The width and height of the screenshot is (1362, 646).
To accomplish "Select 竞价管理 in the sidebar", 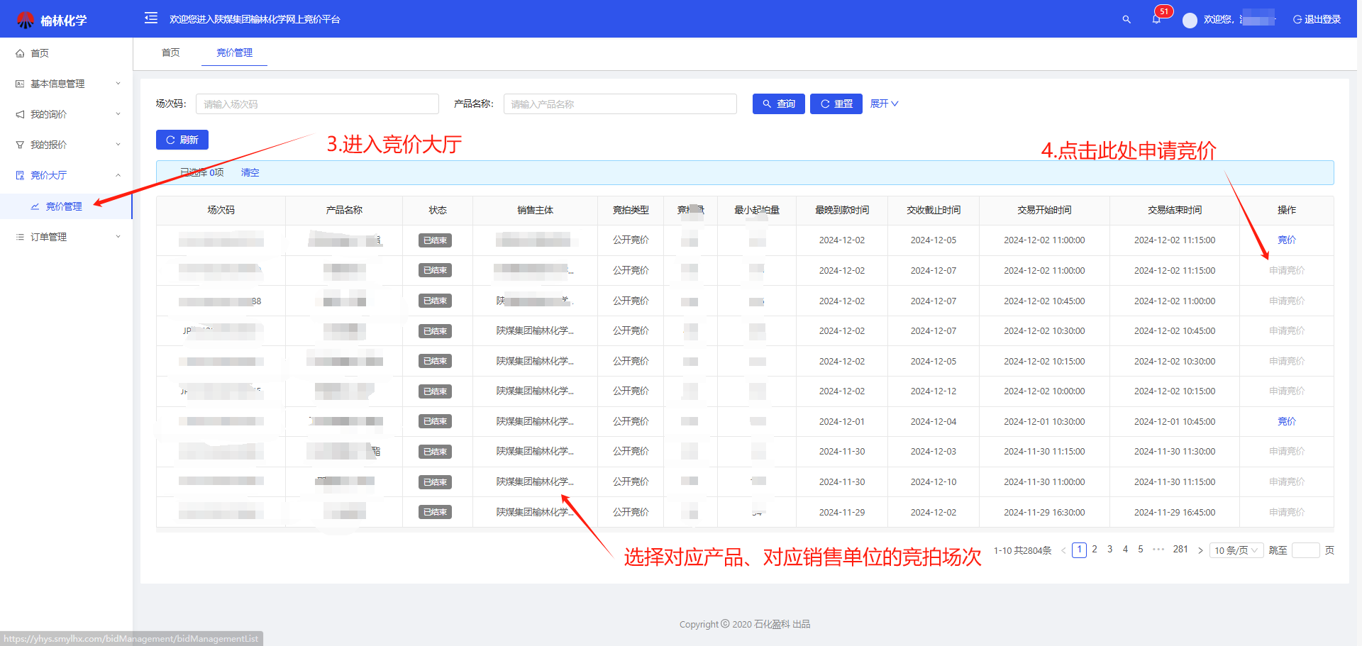I will tap(64, 206).
